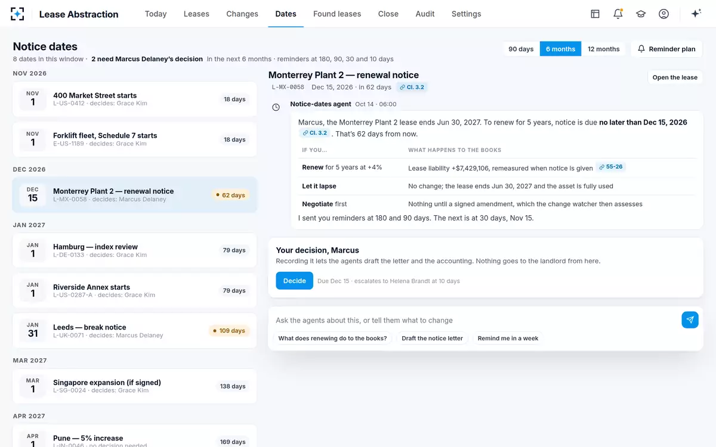The height and width of the screenshot is (447, 716).
Task: Open the Changes tab
Action: (x=242, y=14)
